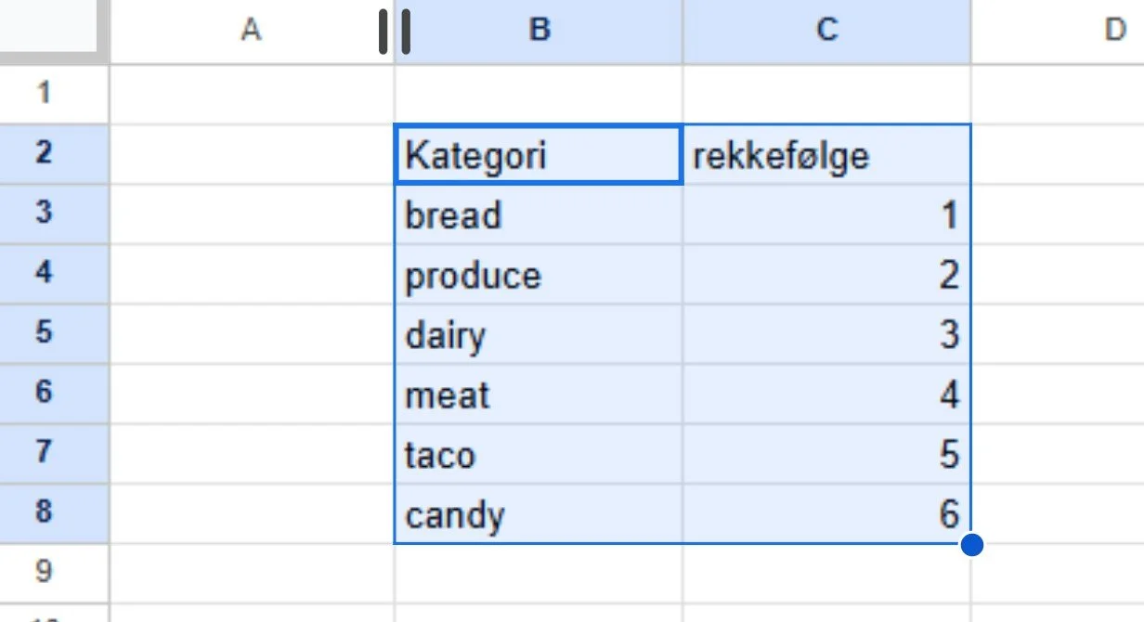
Task: Select the cell with value 3
Action: [826, 335]
